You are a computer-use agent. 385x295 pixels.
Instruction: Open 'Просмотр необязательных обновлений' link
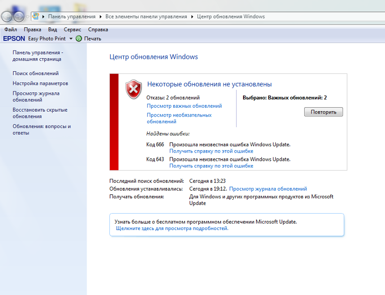179,118
